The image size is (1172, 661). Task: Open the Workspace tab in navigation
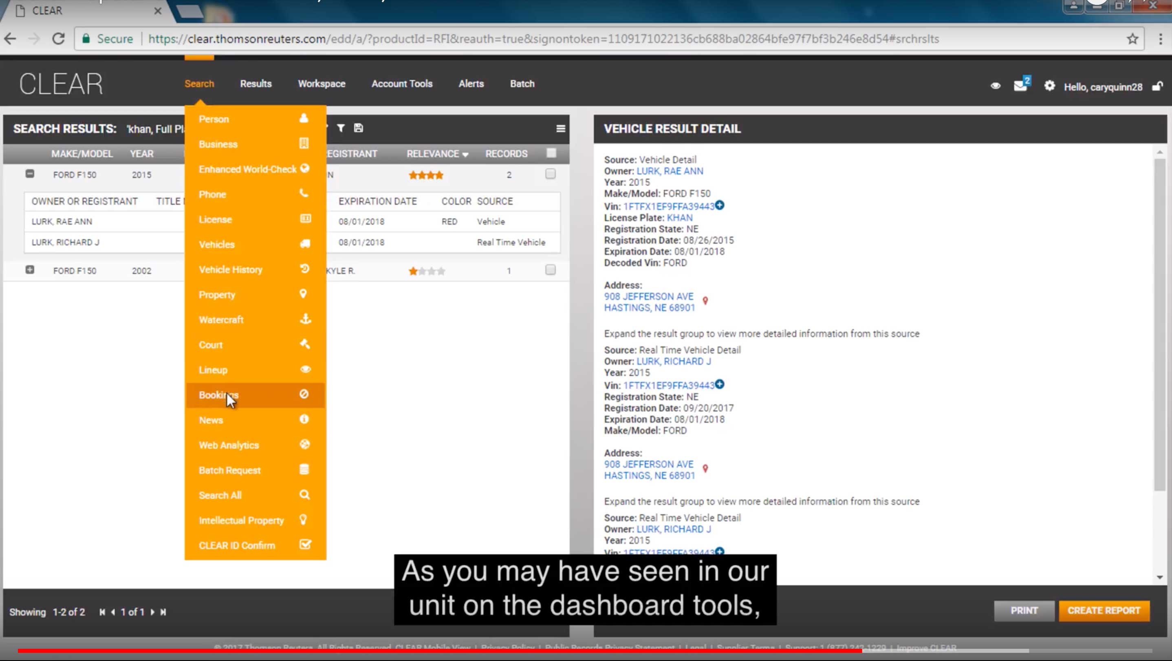[321, 84]
